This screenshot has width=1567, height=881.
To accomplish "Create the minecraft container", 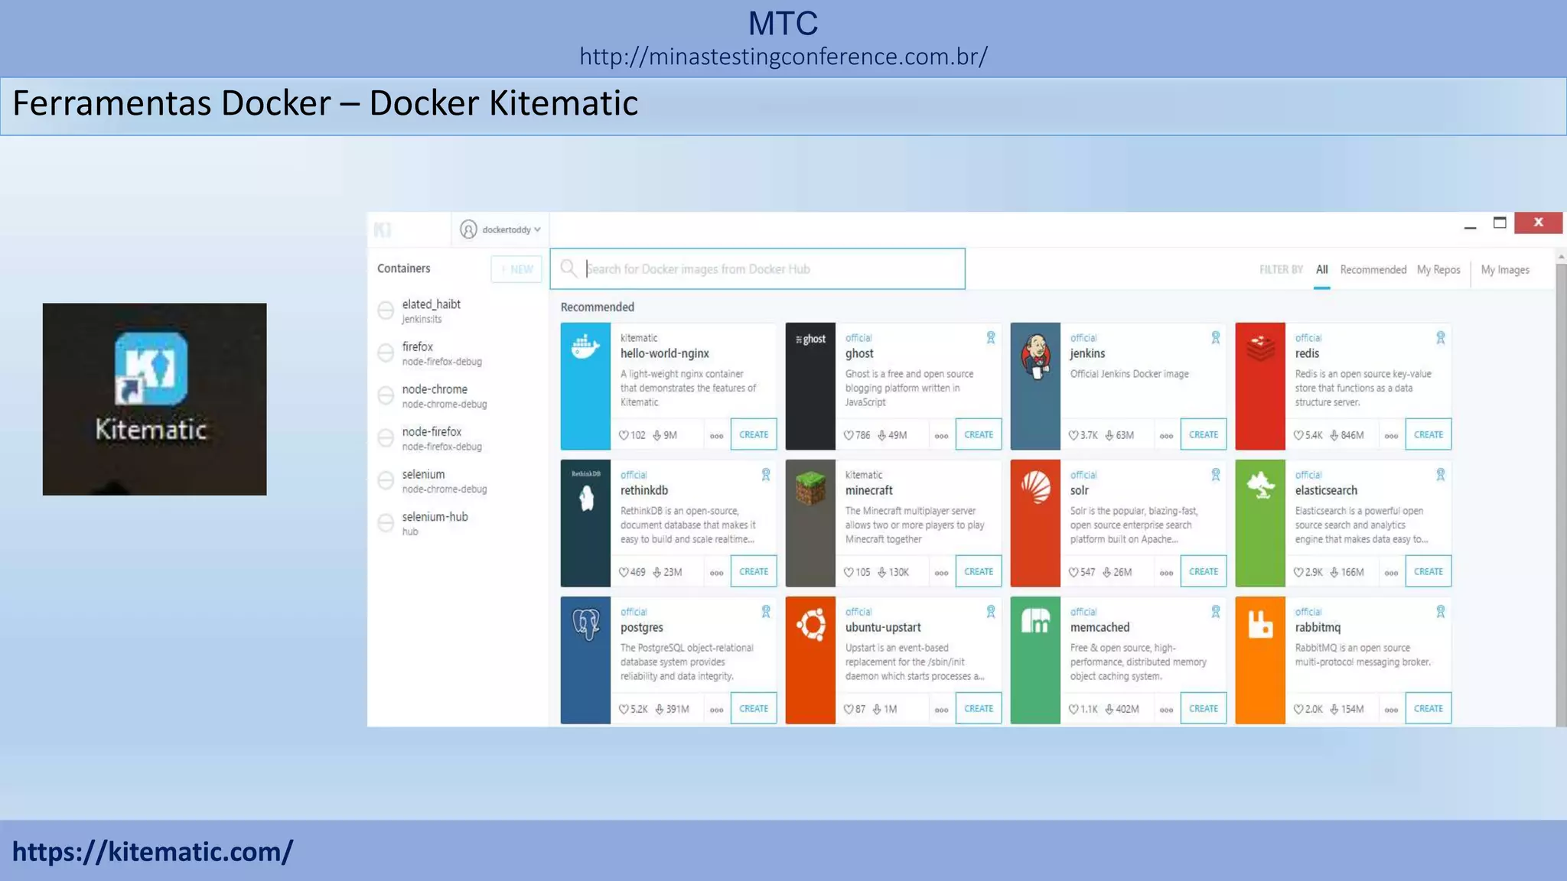I will click(979, 571).
